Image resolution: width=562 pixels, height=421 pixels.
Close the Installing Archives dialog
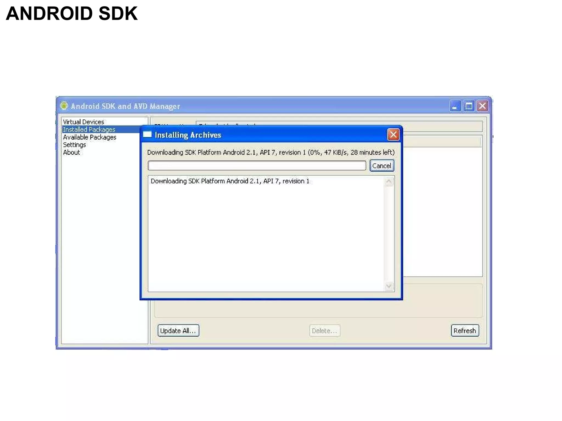point(393,135)
